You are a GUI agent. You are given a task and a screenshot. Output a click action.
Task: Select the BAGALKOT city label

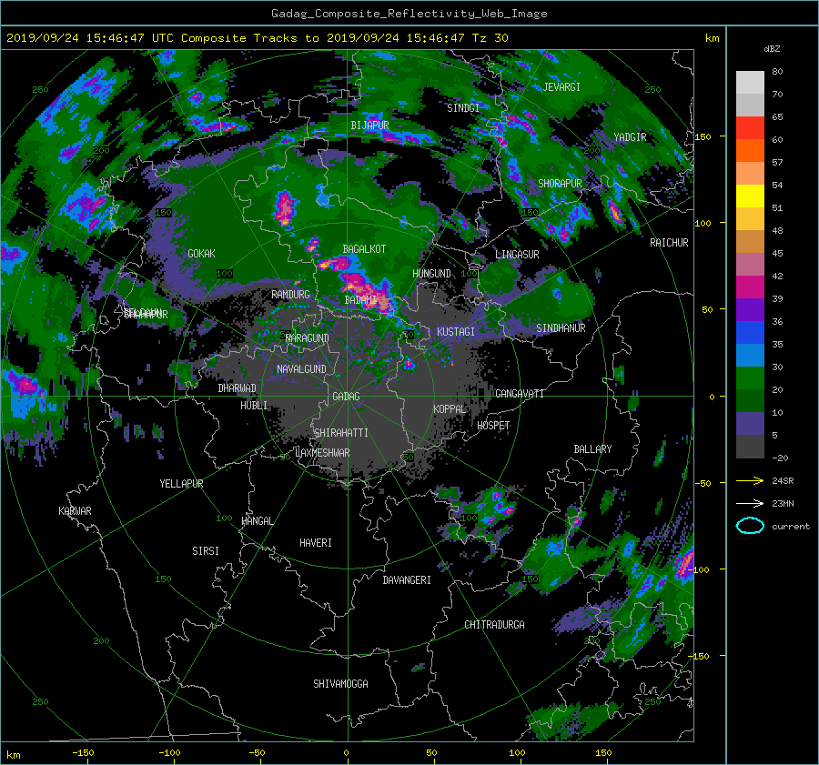click(x=364, y=249)
